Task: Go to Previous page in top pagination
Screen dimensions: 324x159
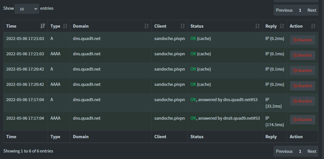Action: coord(284,10)
